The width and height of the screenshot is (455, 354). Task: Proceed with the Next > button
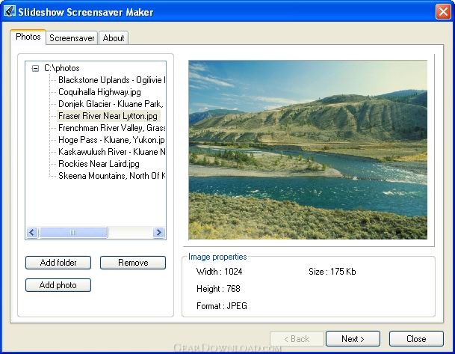click(x=353, y=339)
